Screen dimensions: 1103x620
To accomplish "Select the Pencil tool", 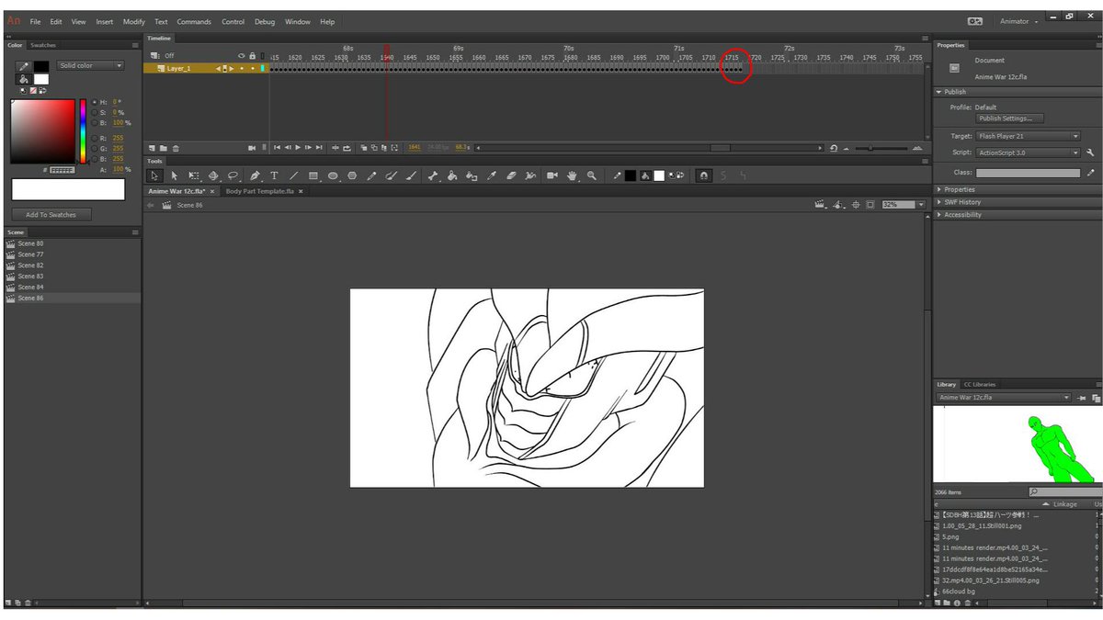I will [372, 175].
